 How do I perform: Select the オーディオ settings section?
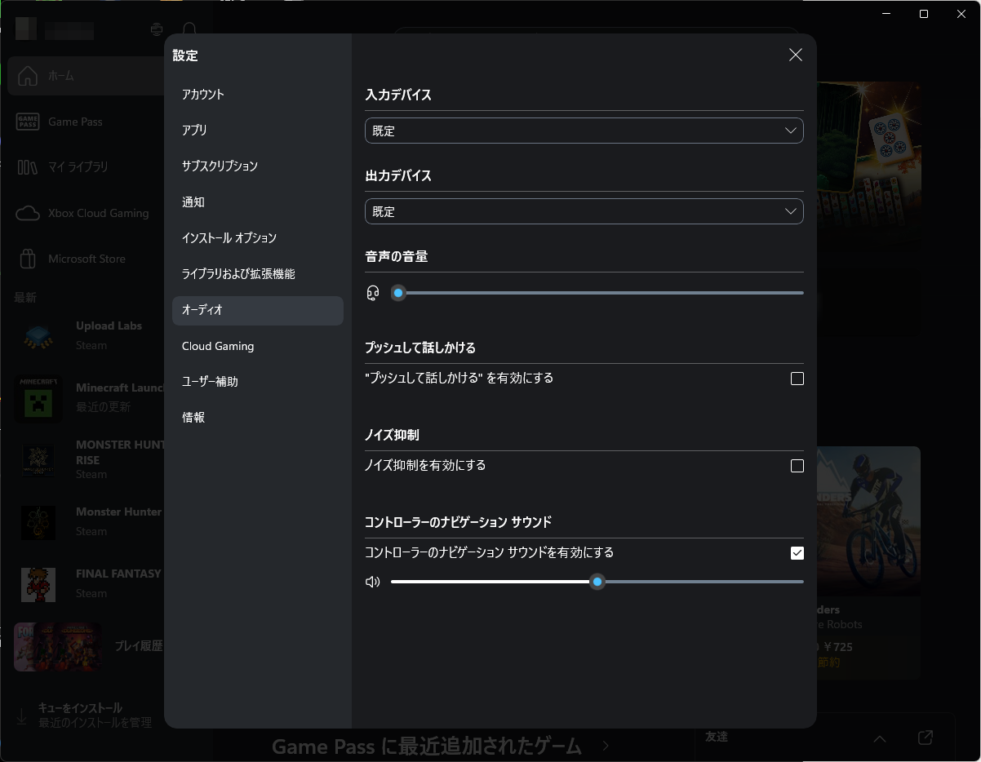[x=258, y=310]
